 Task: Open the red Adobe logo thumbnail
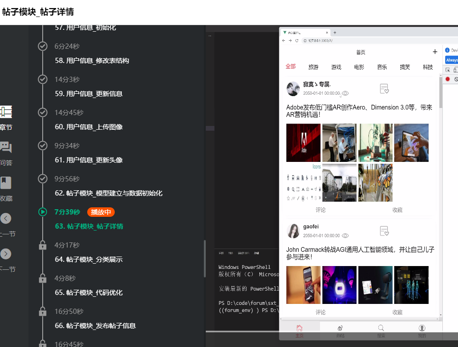303,142
